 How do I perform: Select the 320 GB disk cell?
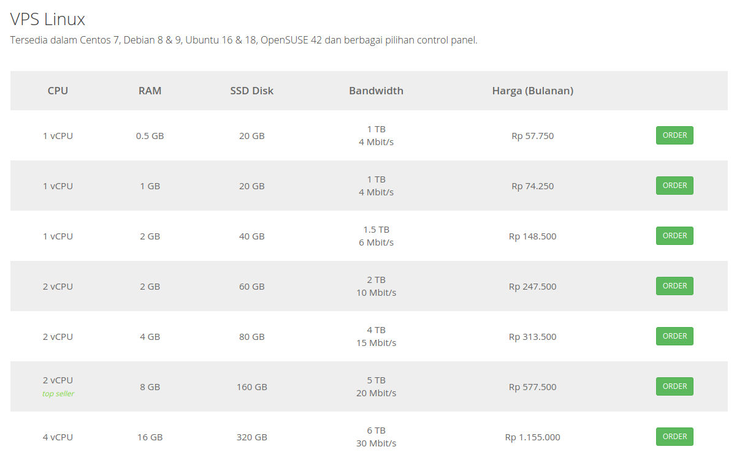pos(251,437)
